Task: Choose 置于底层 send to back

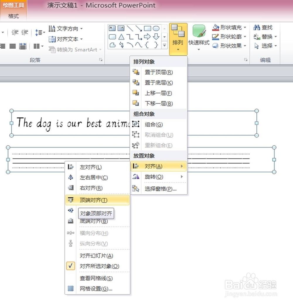Action: point(159,83)
